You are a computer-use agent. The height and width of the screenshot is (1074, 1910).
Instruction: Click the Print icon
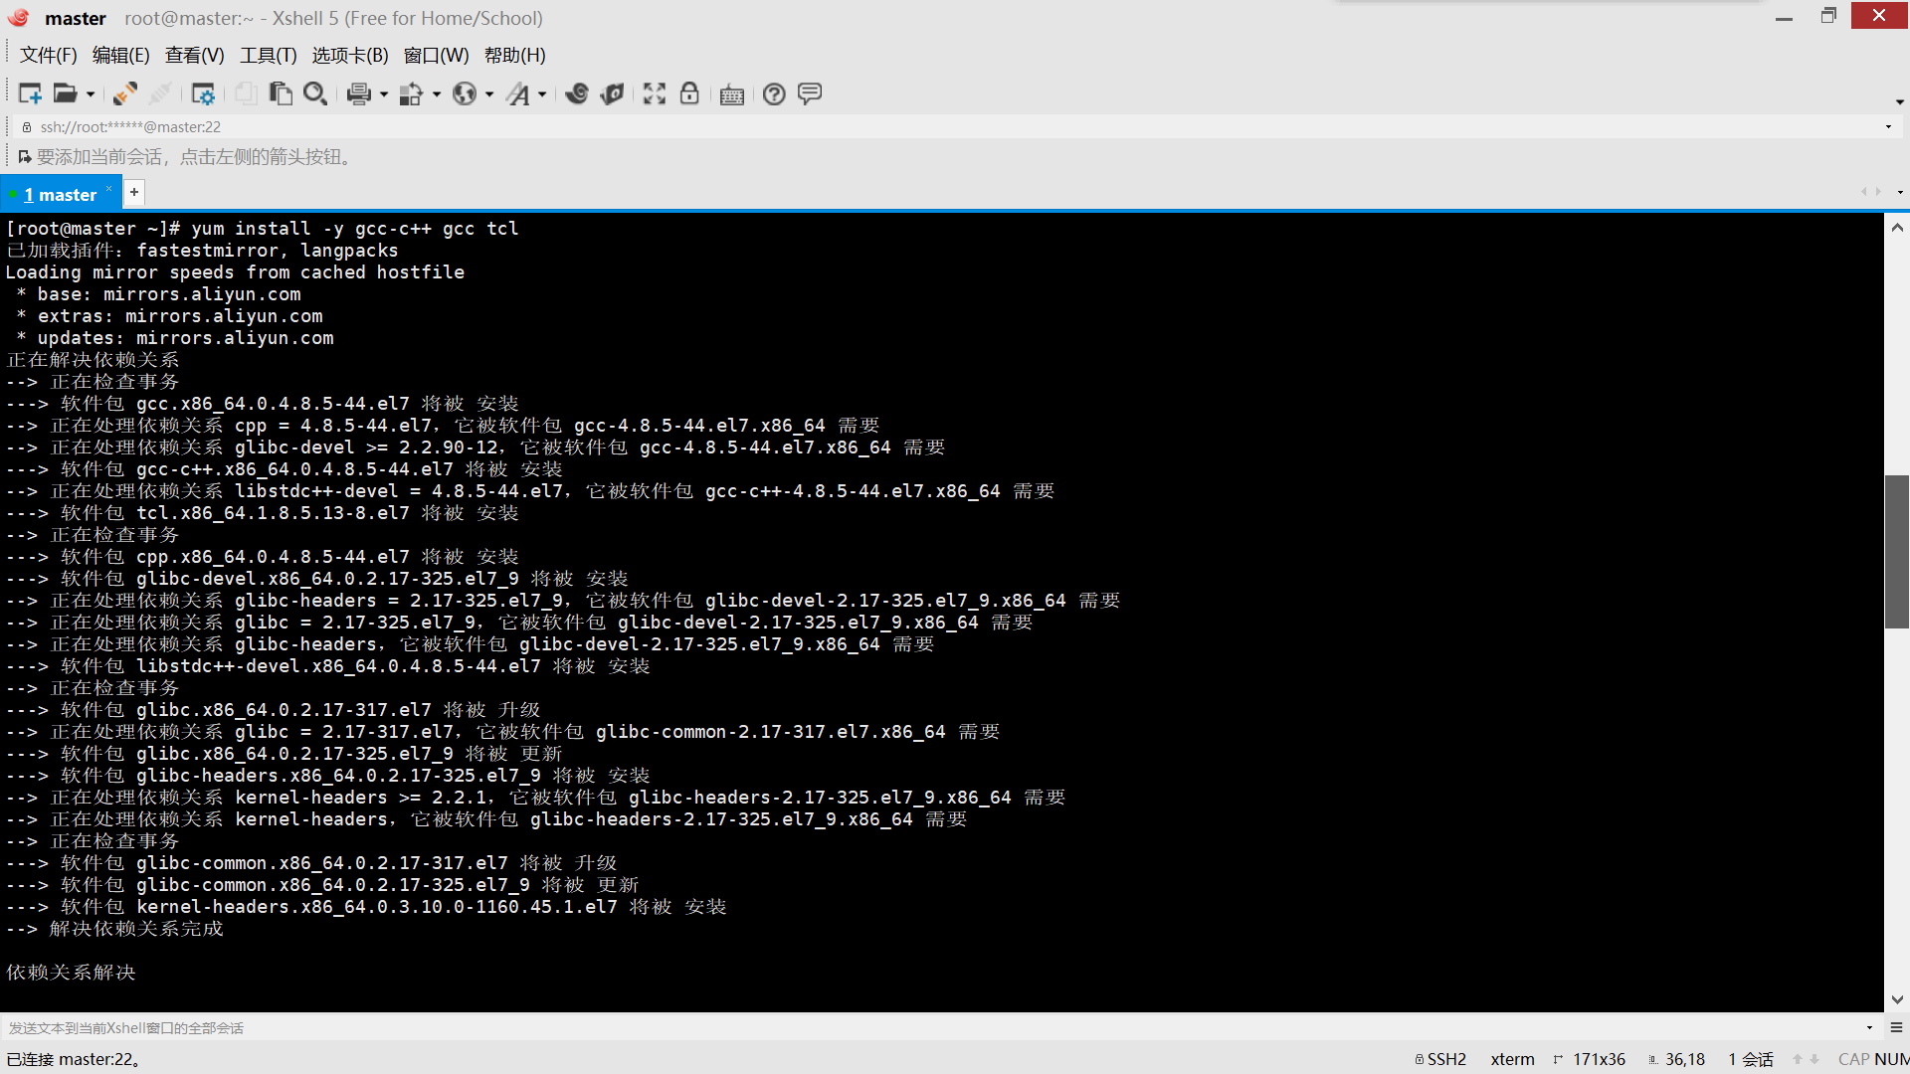point(358,93)
